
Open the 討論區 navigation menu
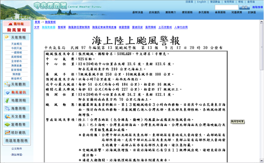252,12
